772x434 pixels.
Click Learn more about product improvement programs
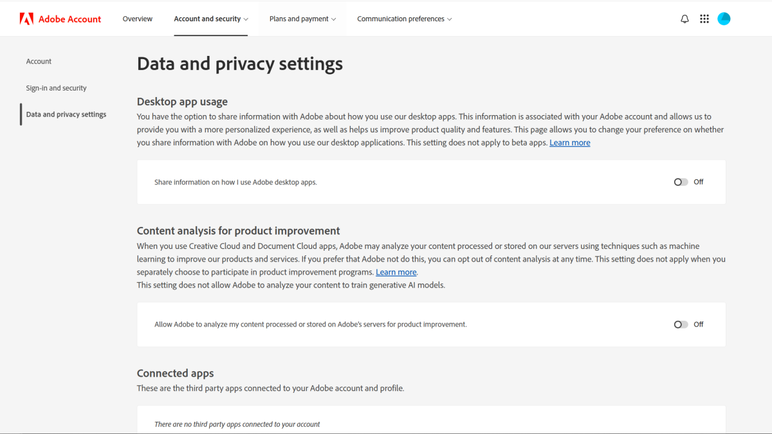396,272
